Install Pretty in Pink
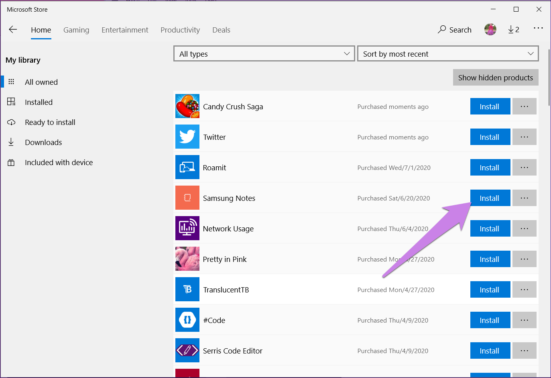Viewport: 551px width, 378px height. tap(490, 259)
